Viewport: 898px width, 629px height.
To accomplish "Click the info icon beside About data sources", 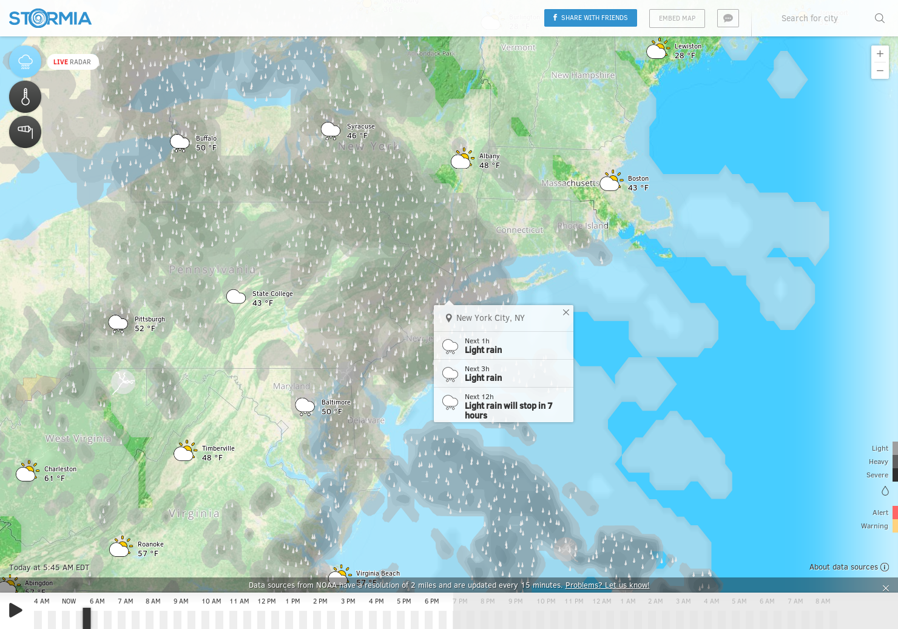I will [x=885, y=567].
